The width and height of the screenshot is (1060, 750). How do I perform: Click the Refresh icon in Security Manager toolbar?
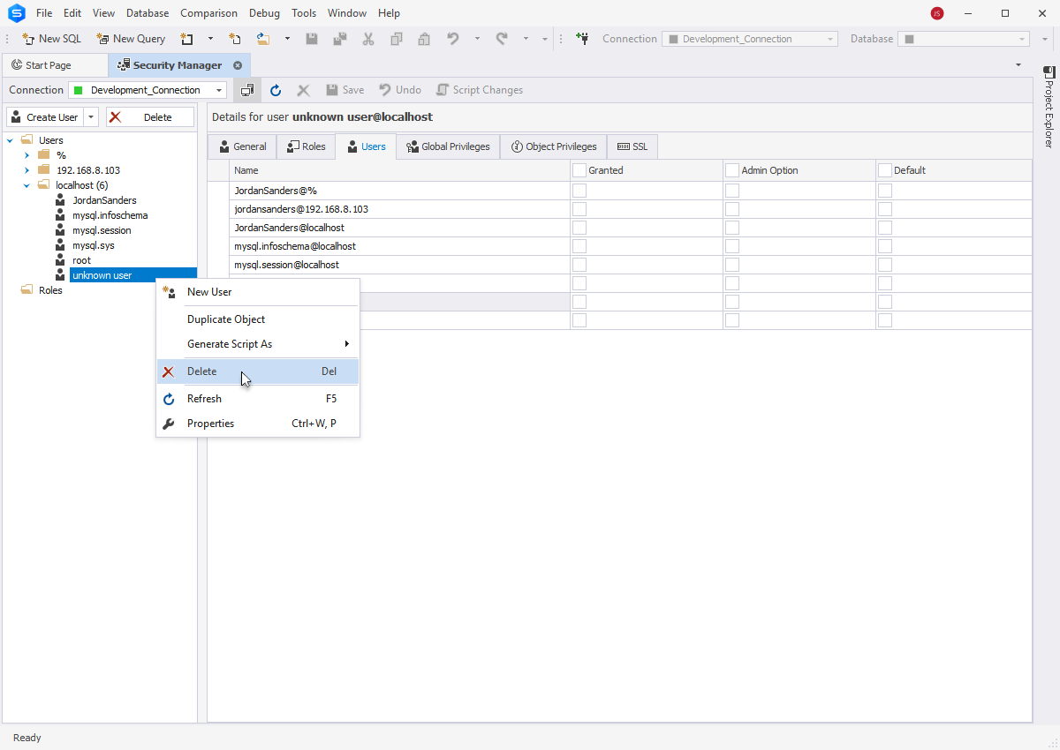pos(276,90)
